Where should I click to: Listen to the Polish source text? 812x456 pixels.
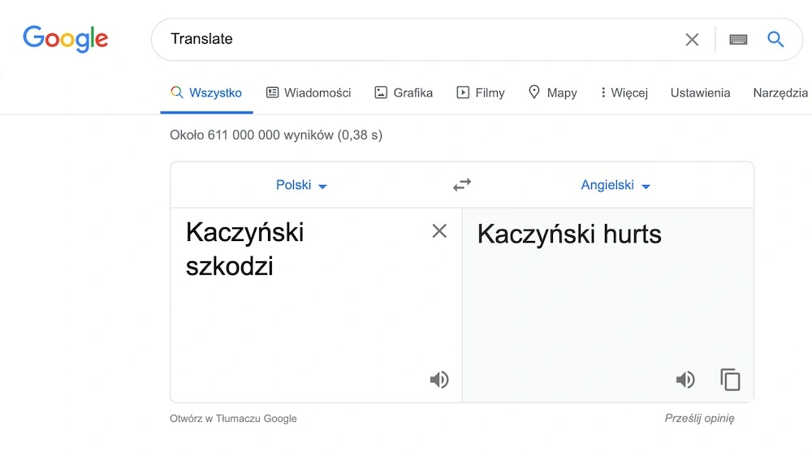439,380
